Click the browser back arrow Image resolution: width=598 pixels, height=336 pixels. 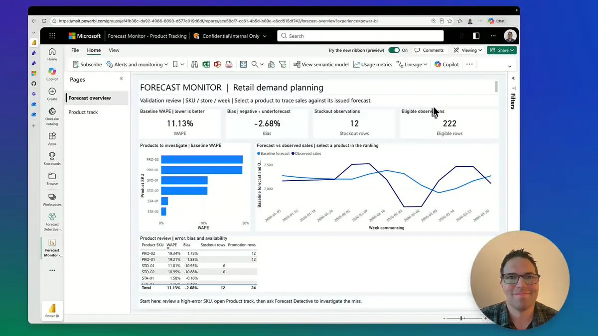pos(34,21)
